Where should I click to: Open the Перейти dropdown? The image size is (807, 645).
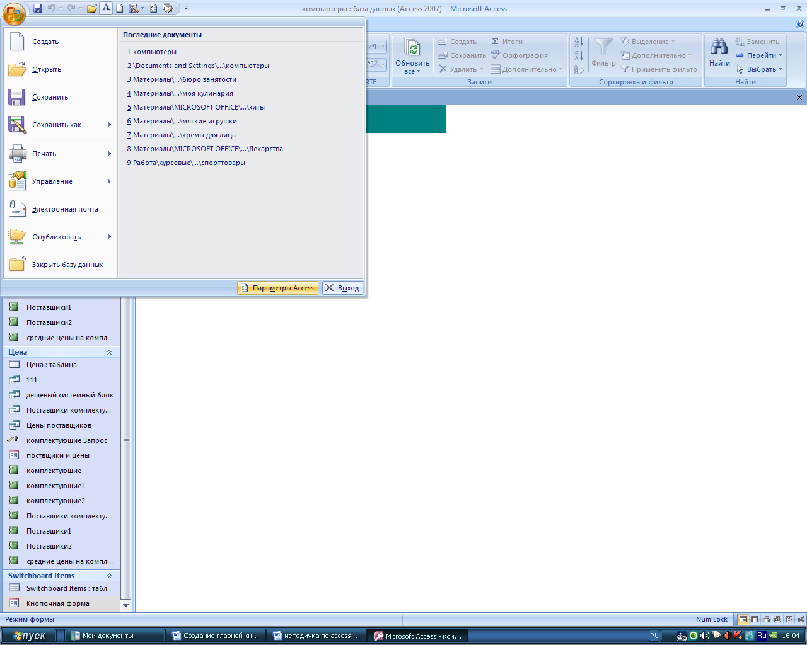(759, 55)
